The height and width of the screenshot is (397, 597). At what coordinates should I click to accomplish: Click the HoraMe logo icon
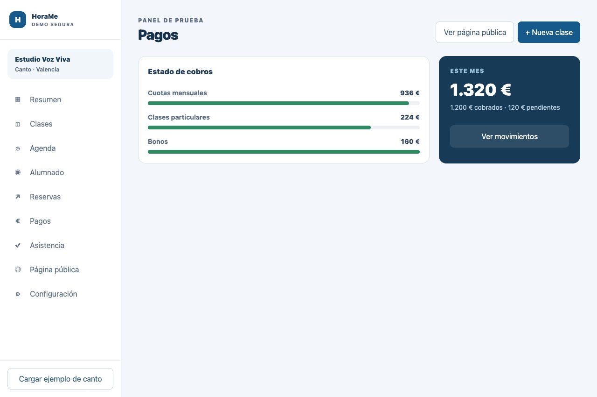[18, 20]
